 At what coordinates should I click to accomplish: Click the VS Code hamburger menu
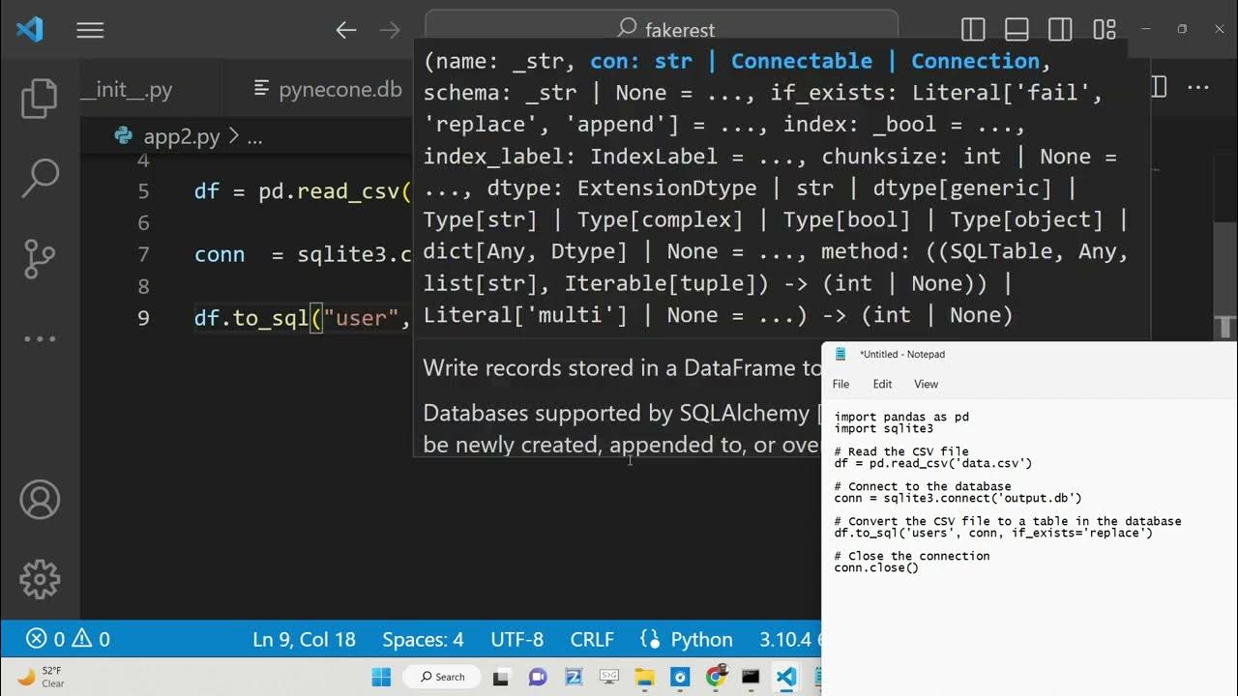click(90, 30)
